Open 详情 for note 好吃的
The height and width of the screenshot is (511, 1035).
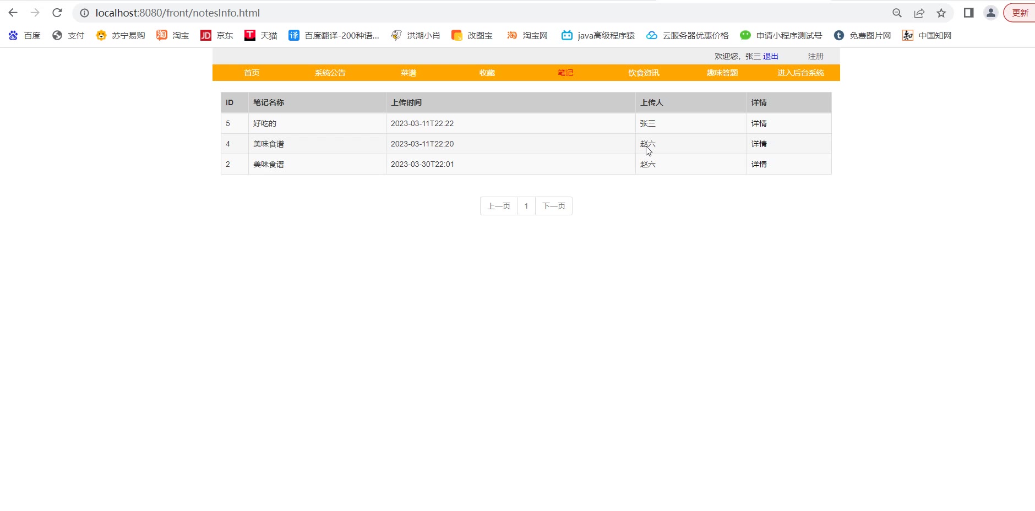pyautogui.click(x=759, y=123)
